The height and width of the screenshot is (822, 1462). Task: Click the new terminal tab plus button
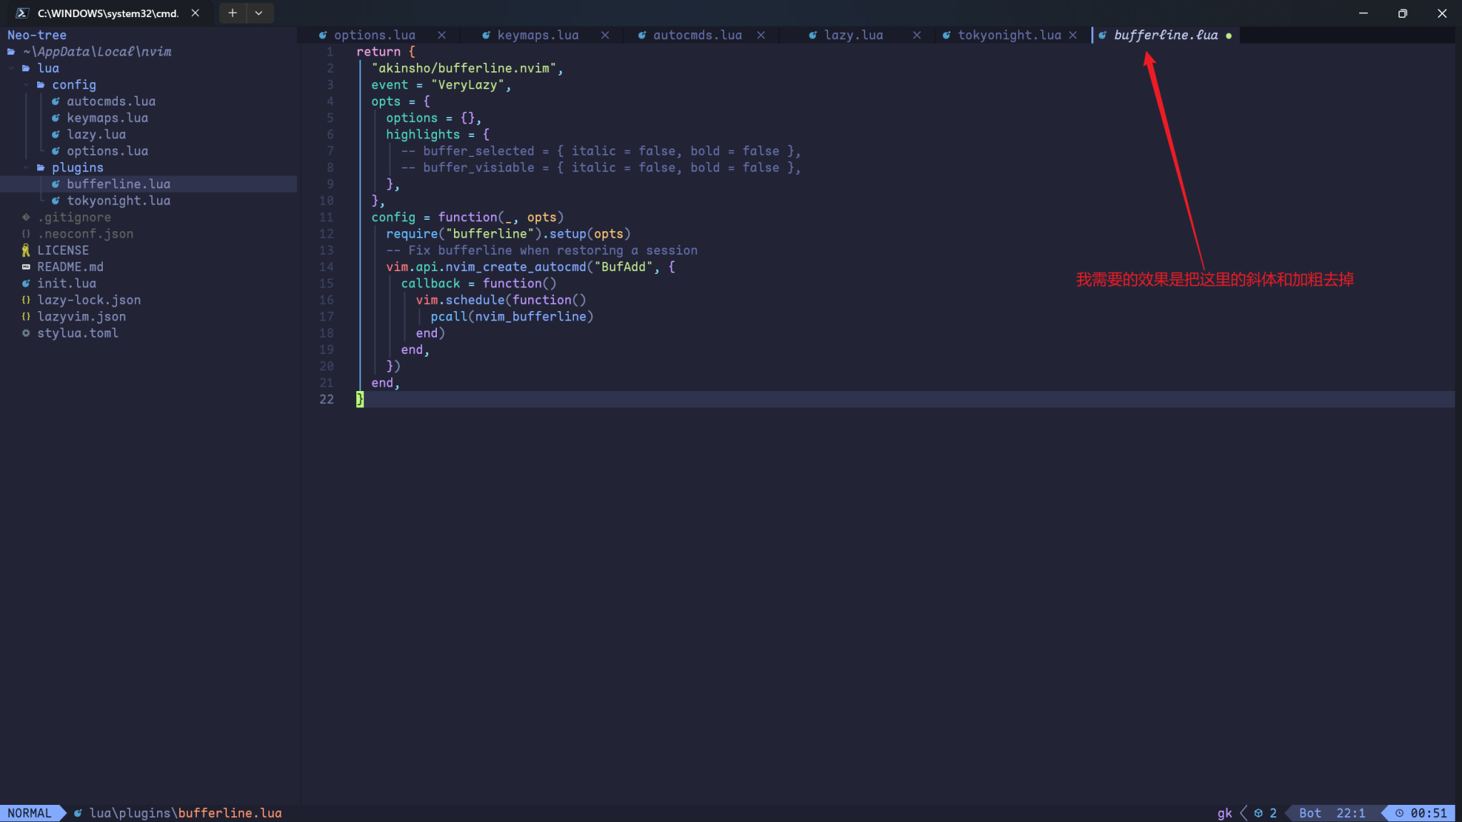[233, 13]
